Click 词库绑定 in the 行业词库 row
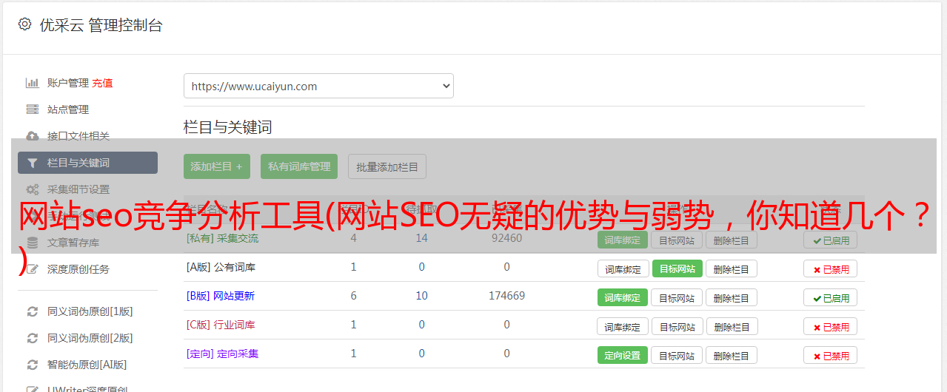This screenshot has width=947, height=392. pos(623,326)
